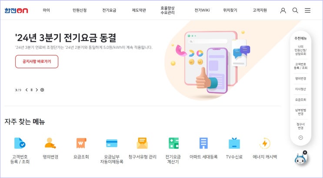Open the TV수신료 television icon
Viewport: 323px width, 178px height.
[x=234, y=143]
